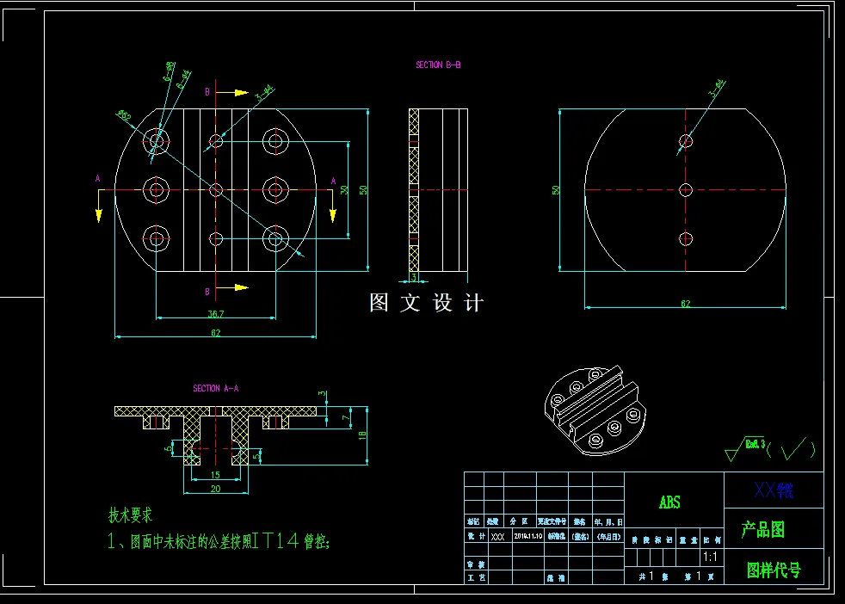Click the "2019.11.10" date cell
Screen dimensions: 845x604
(x=528, y=536)
